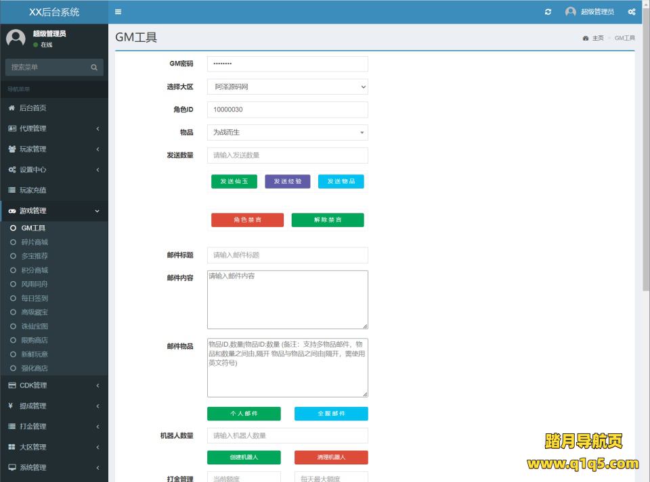Viewport: 650px width, 482px height.
Task: Open the 物品 item dropdown
Action: coord(287,132)
